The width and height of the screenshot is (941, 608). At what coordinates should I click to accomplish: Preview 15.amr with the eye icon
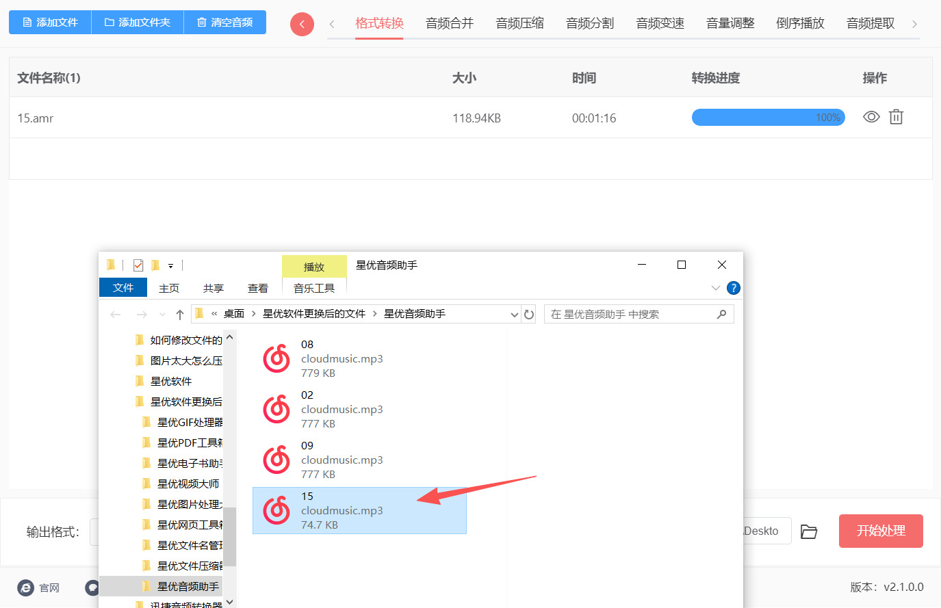pyautogui.click(x=871, y=117)
